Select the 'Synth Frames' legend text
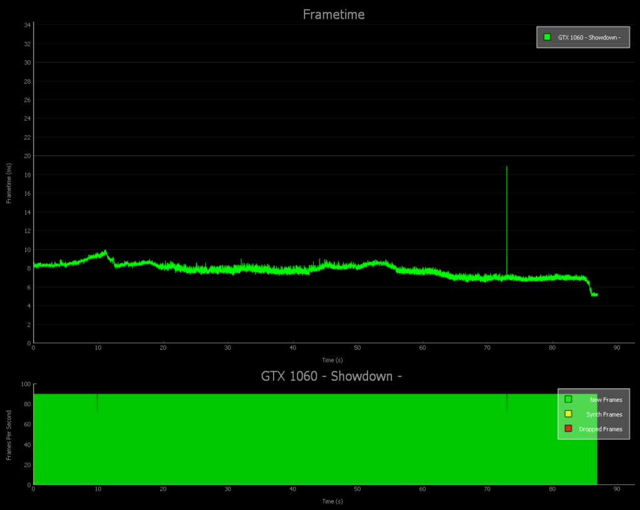This screenshot has height=510, width=640. pos(604,414)
